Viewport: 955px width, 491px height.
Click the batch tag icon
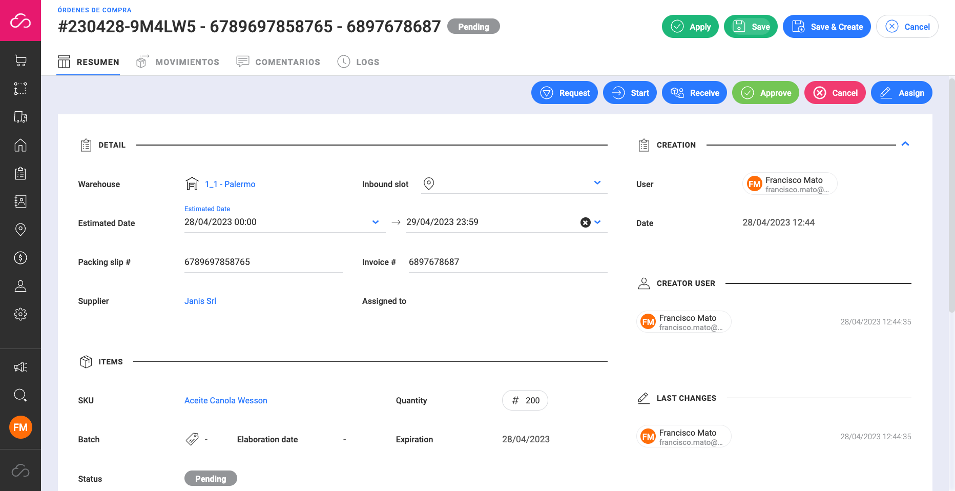[x=192, y=439]
